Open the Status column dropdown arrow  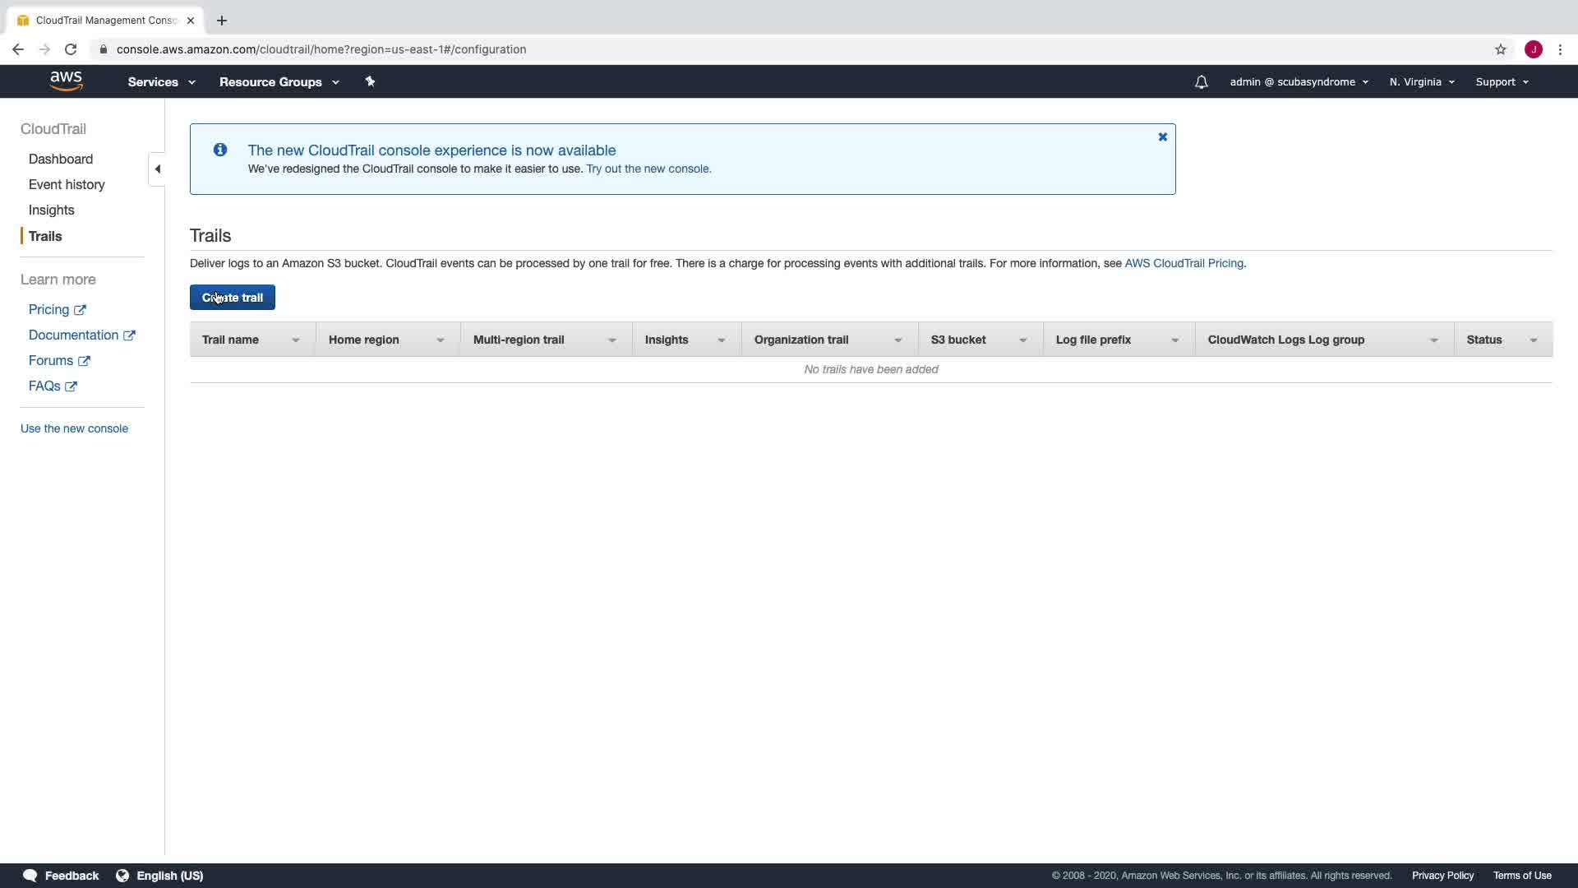point(1533,340)
